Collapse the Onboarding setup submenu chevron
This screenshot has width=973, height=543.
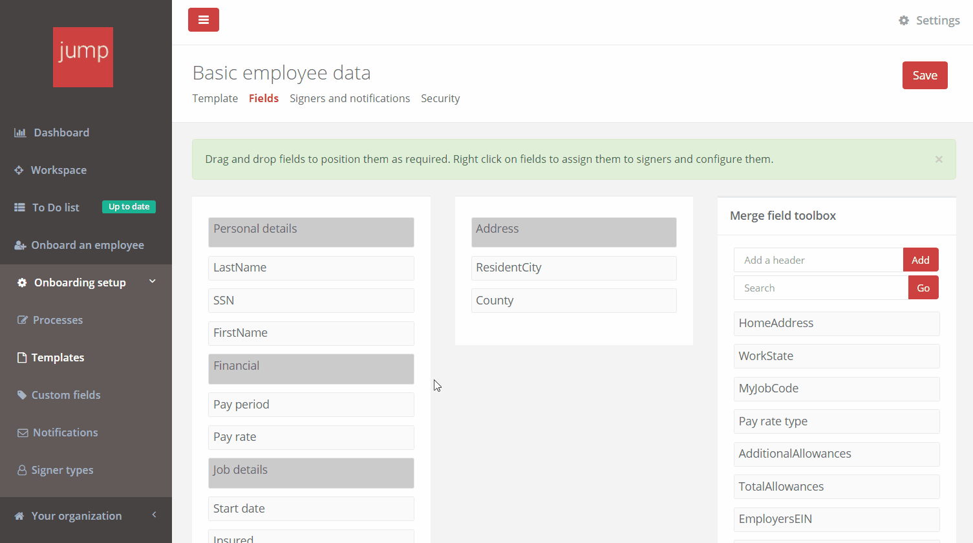153,281
